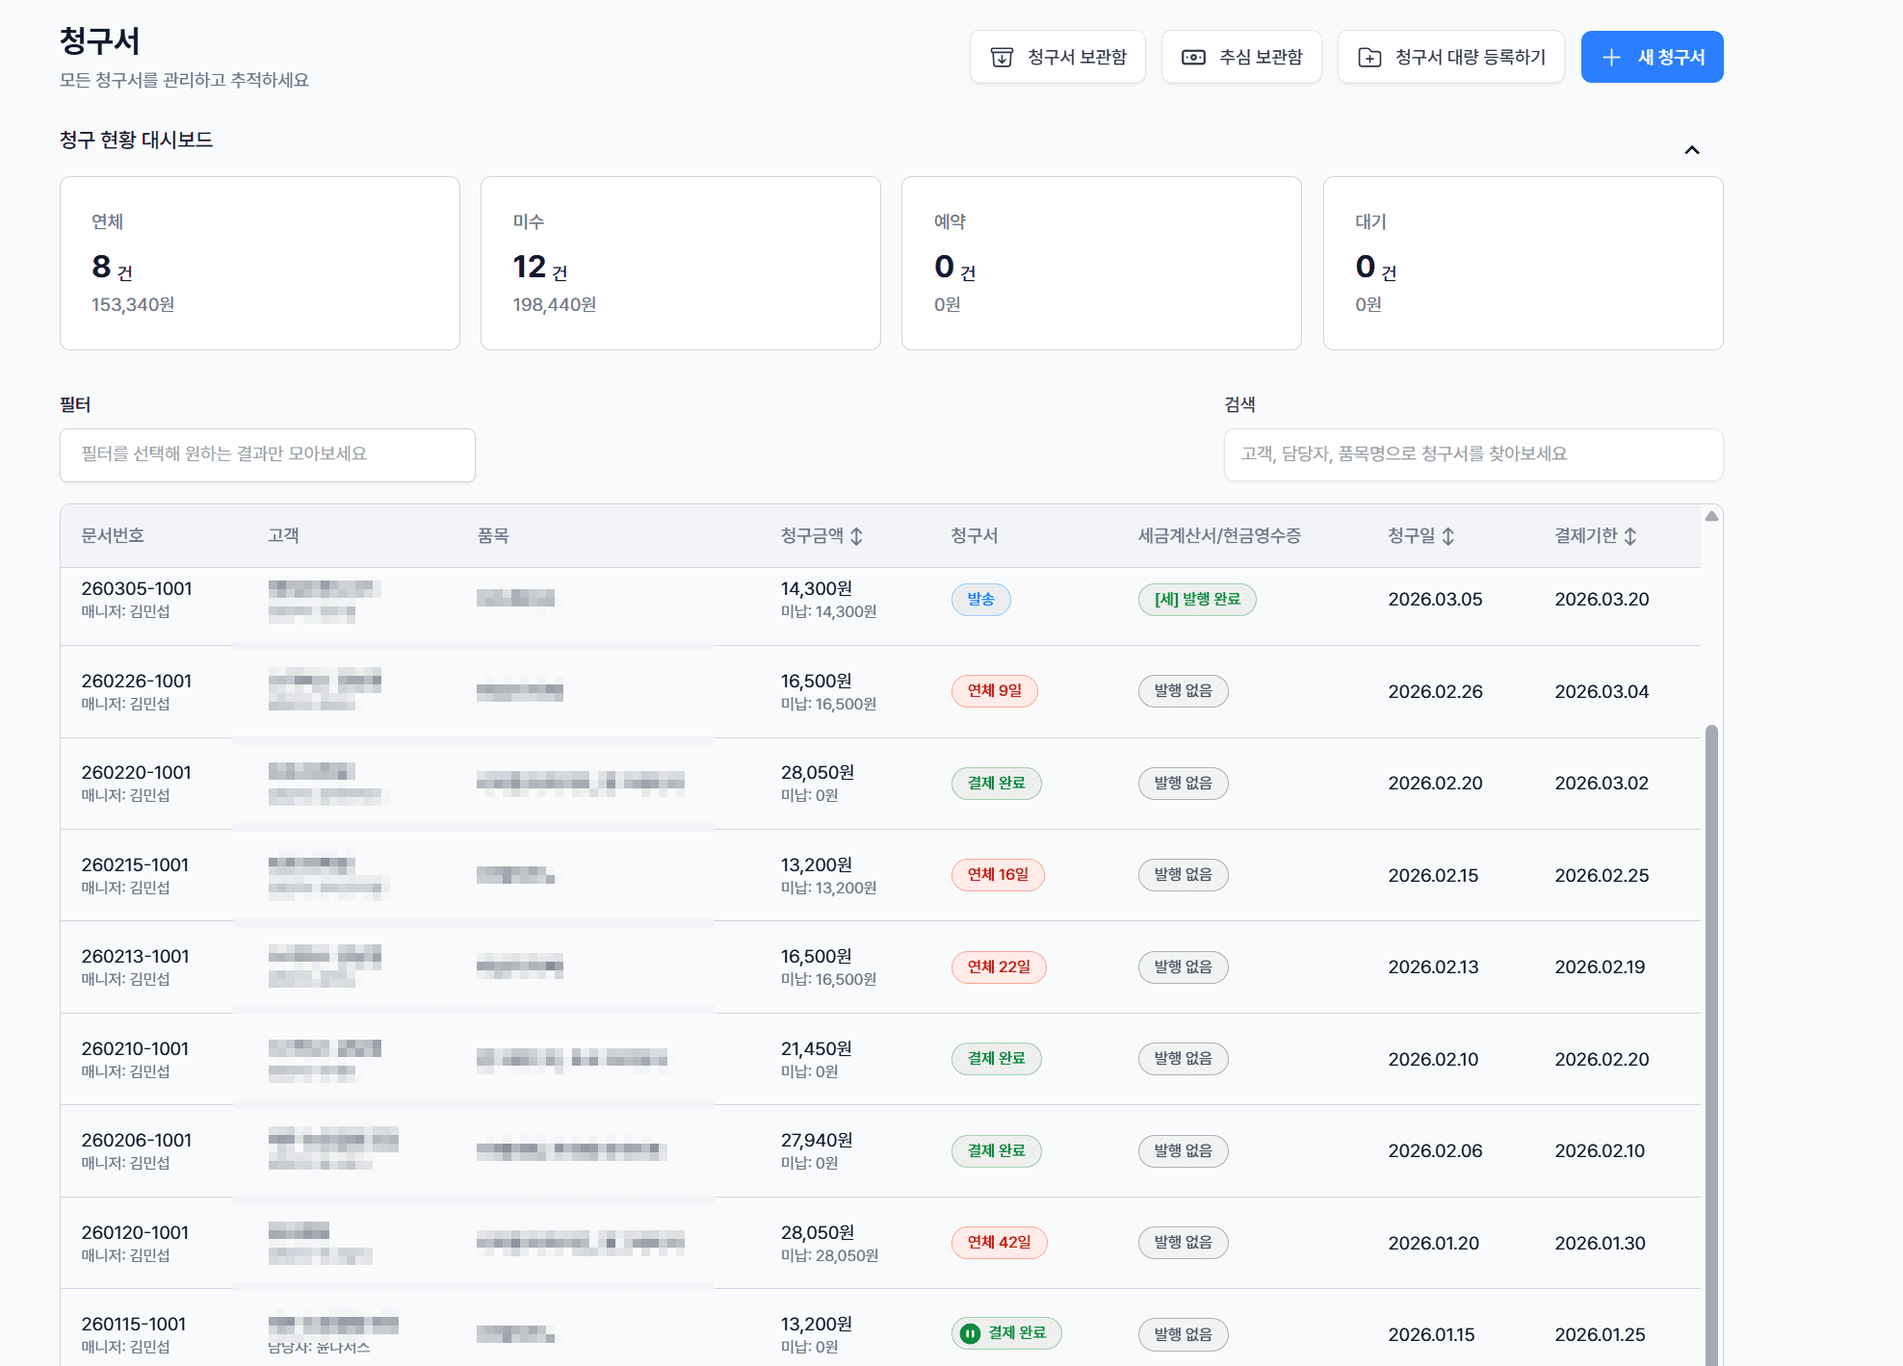
Task: Click the 연체 42일 status badge
Action: (999, 1243)
